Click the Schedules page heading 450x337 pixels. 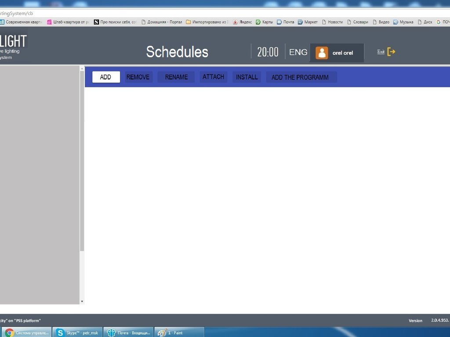(177, 52)
